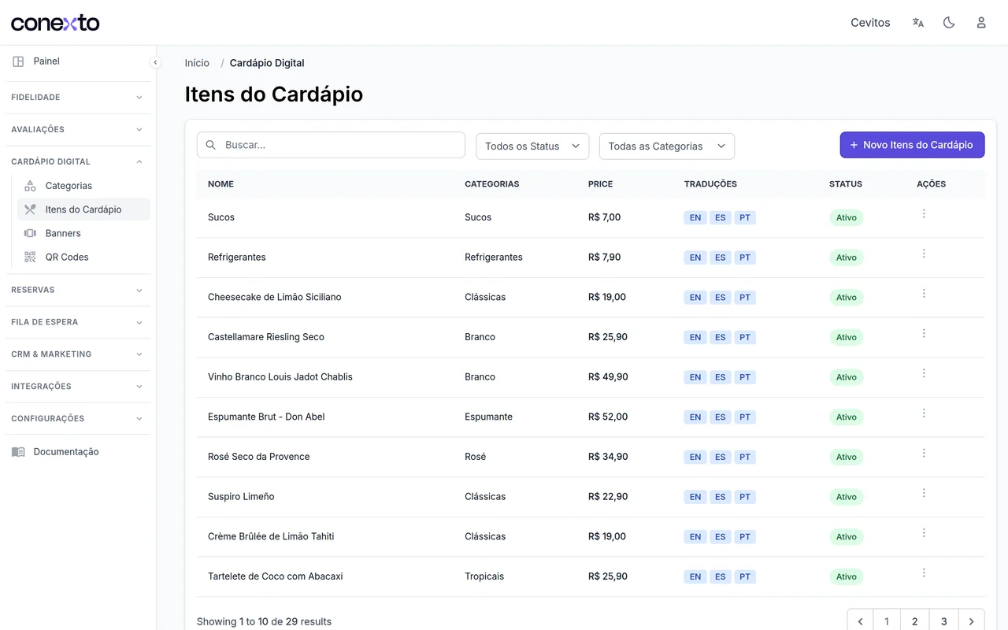1008x630 pixels.
Task: Go to Início breadcrumb link
Action: (197, 63)
